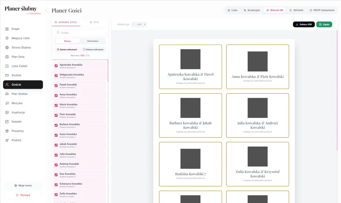The height and width of the screenshot is (203, 341).
Task: Go to next page of cards
Action: click(144, 24)
